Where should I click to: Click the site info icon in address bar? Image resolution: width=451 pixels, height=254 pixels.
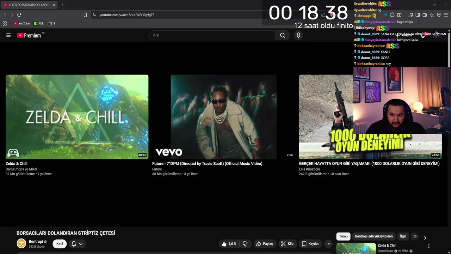point(94,15)
